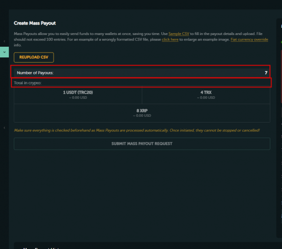Viewport: 282px width, 249px height.
Task: Select the 1 USDT (TRC20) total cell
Action: pos(78,95)
